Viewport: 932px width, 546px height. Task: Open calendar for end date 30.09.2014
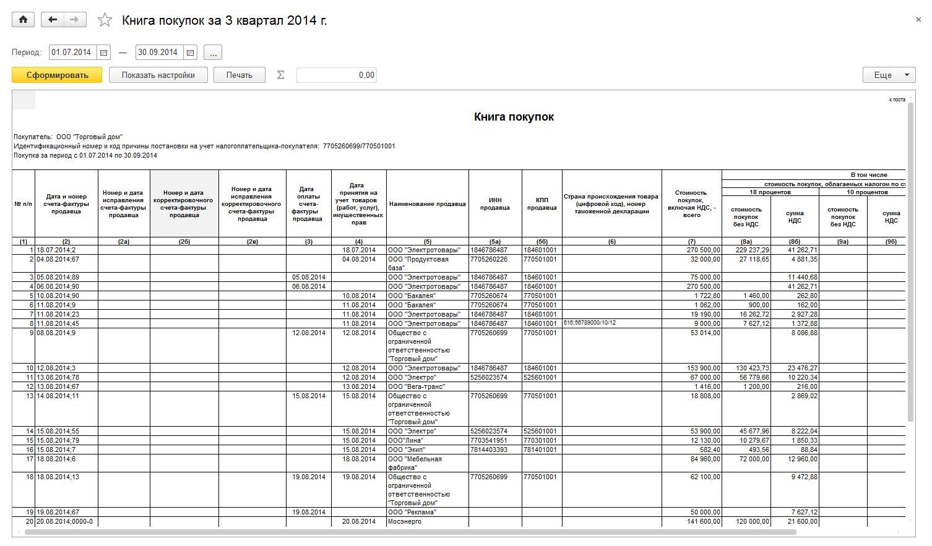[x=191, y=53]
